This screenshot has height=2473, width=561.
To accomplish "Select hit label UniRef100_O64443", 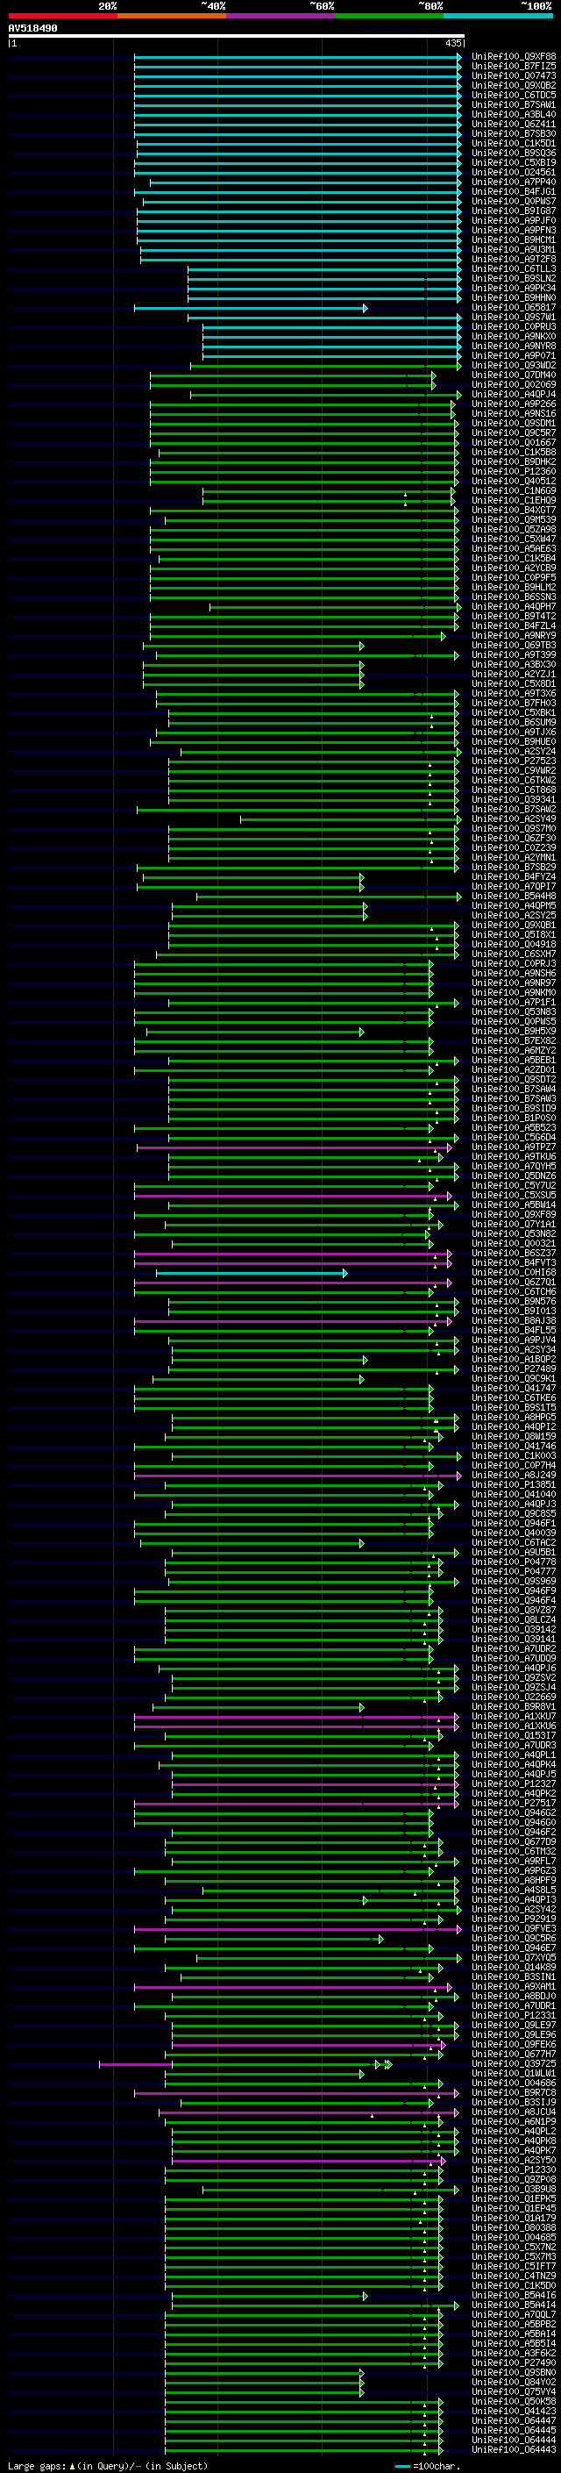I will pos(514,2450).
